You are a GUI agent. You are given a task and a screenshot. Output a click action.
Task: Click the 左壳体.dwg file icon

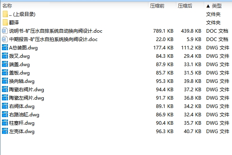click(x=5, y=131)
